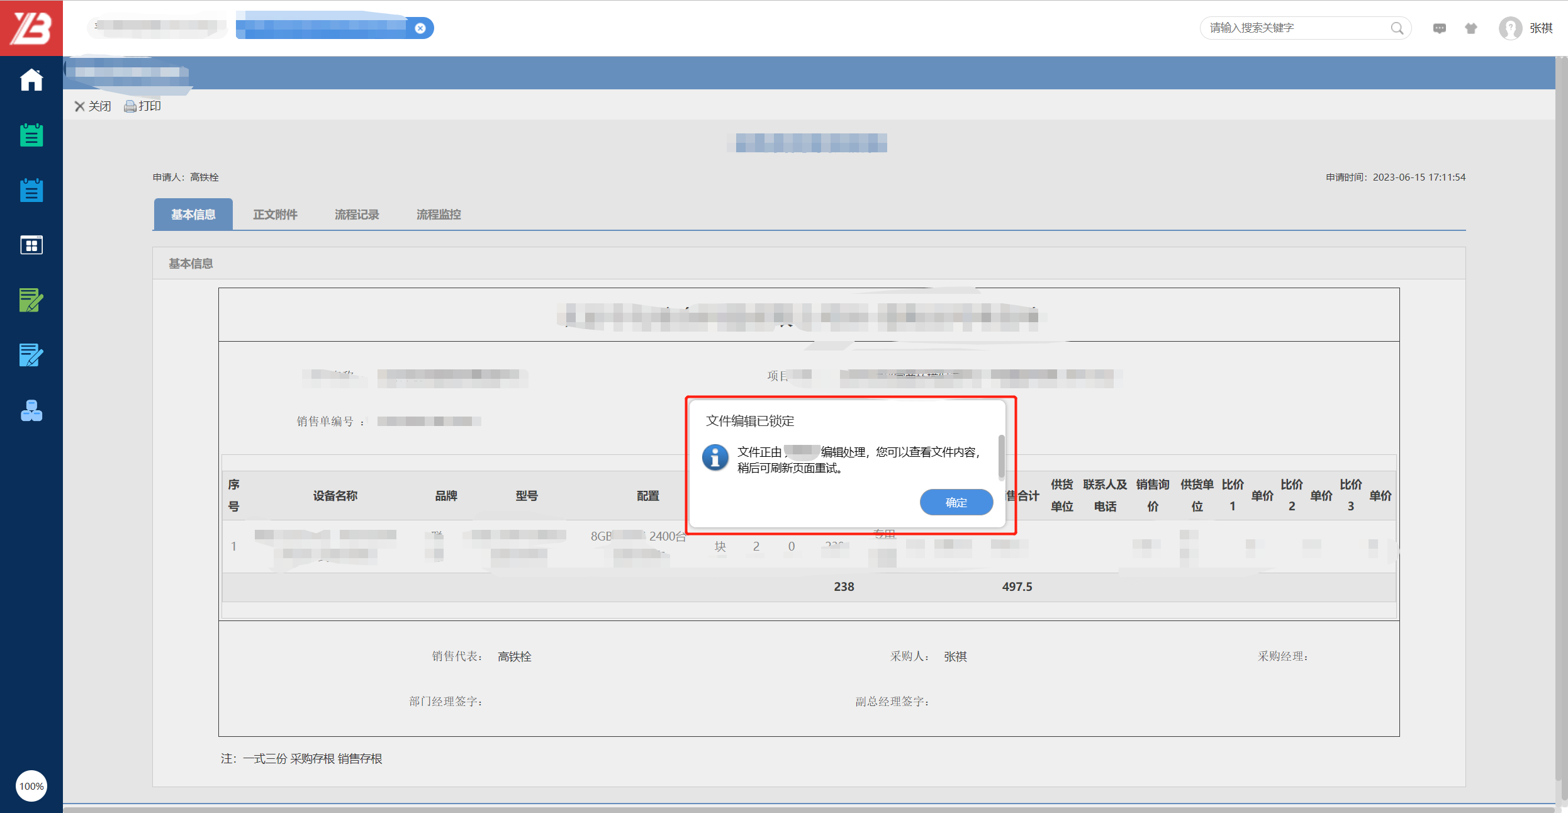Click the 关闭 toolbar button
The image size is (1568, 813).
coord(92,106)
